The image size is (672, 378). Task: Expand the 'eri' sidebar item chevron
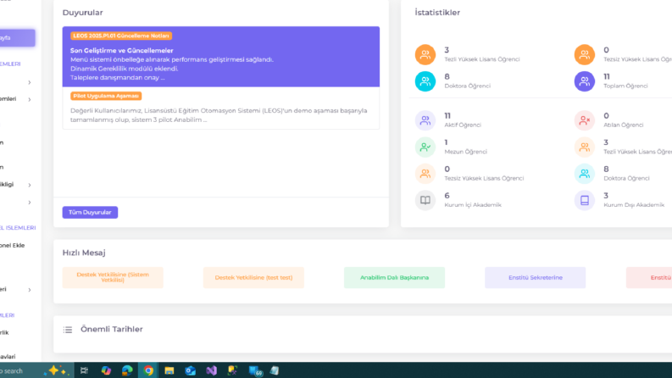pos(30,290)
